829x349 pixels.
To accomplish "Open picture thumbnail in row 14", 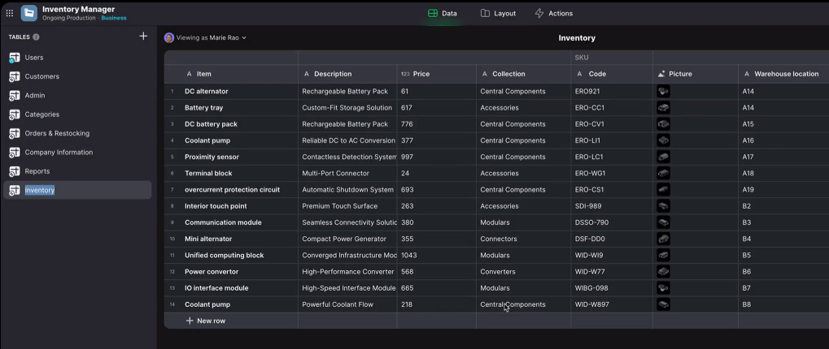I will pos(664,304).
